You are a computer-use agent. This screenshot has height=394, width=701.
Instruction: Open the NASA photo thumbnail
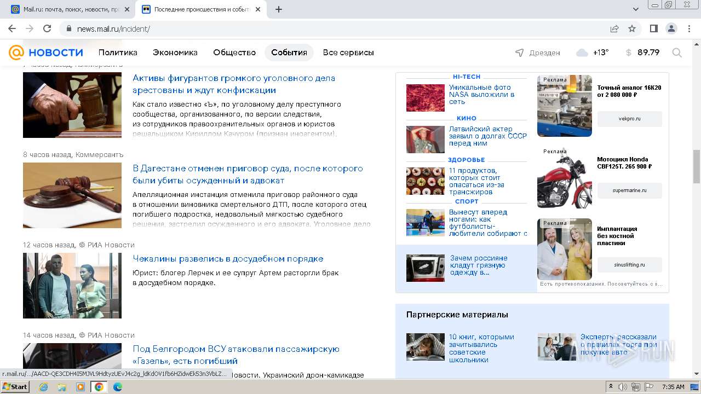[x=426, y=98]
